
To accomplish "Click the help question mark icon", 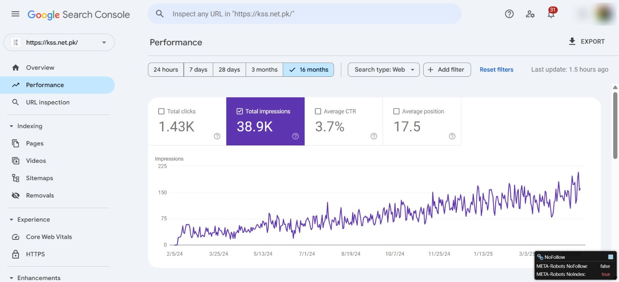I will (509, 14).
